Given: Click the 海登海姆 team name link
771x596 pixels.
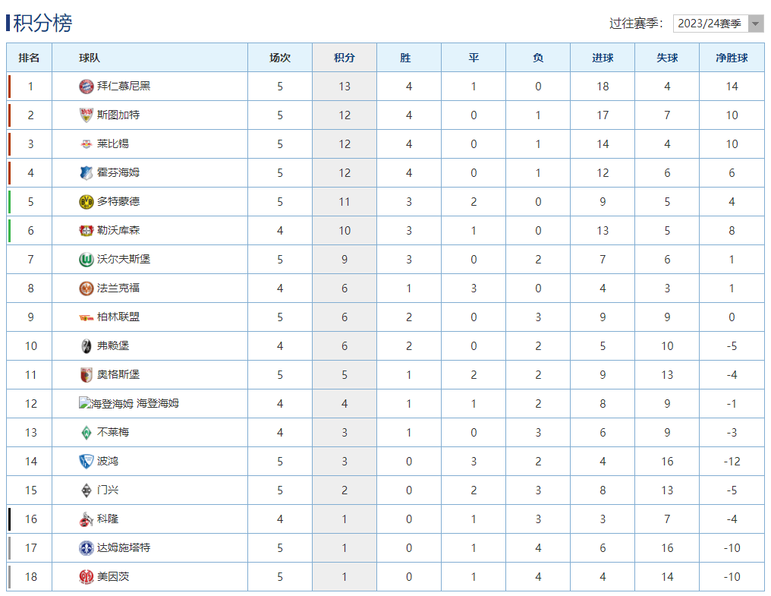Looking at the screenshot, I should (x=158, y=404).
